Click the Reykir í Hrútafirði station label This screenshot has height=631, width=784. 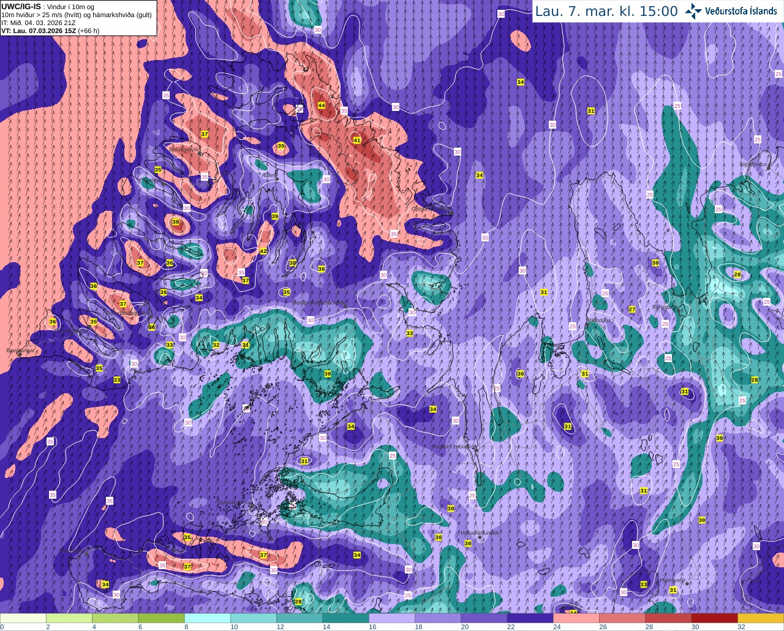pos(455,447)
